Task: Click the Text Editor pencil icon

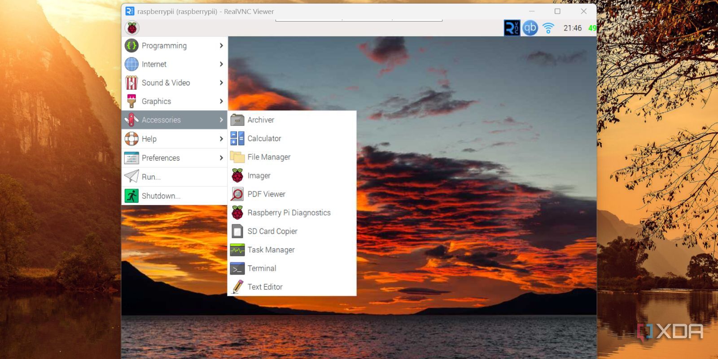Action: (x=237, y=287)
